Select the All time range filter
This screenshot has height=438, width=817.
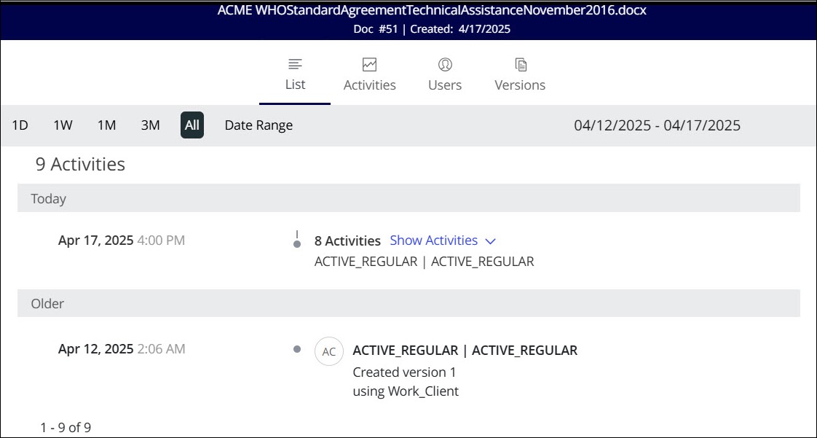click(x=192, y=125)
